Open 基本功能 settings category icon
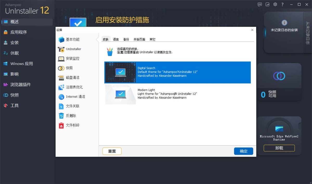The width and height of the screenshot is (312, 184). pos(61,40)
